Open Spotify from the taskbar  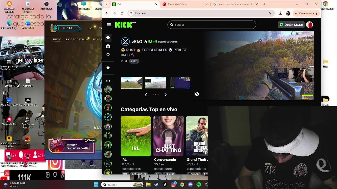point(199,185)
